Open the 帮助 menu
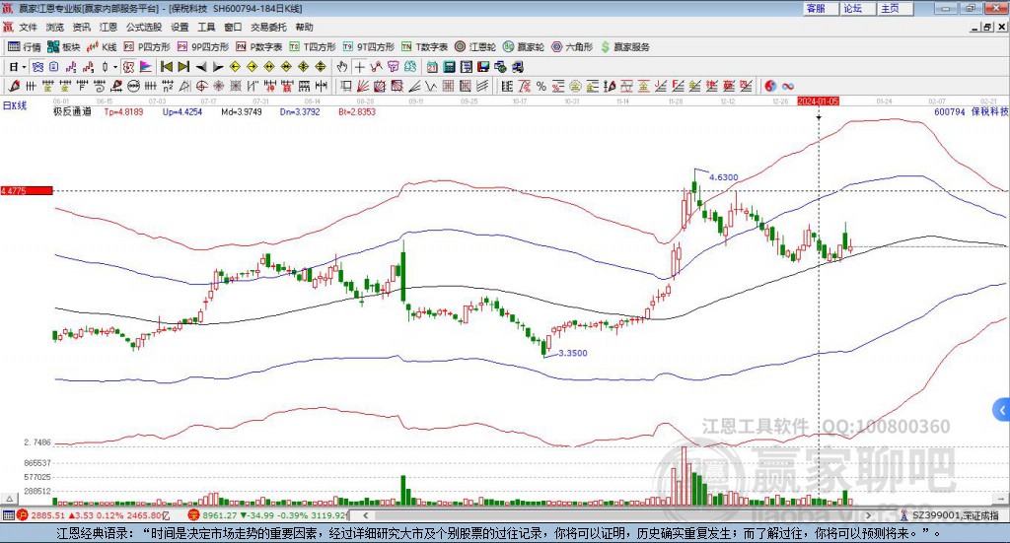The height and width of the screenshot is (543, 1010). pos(304,27)
